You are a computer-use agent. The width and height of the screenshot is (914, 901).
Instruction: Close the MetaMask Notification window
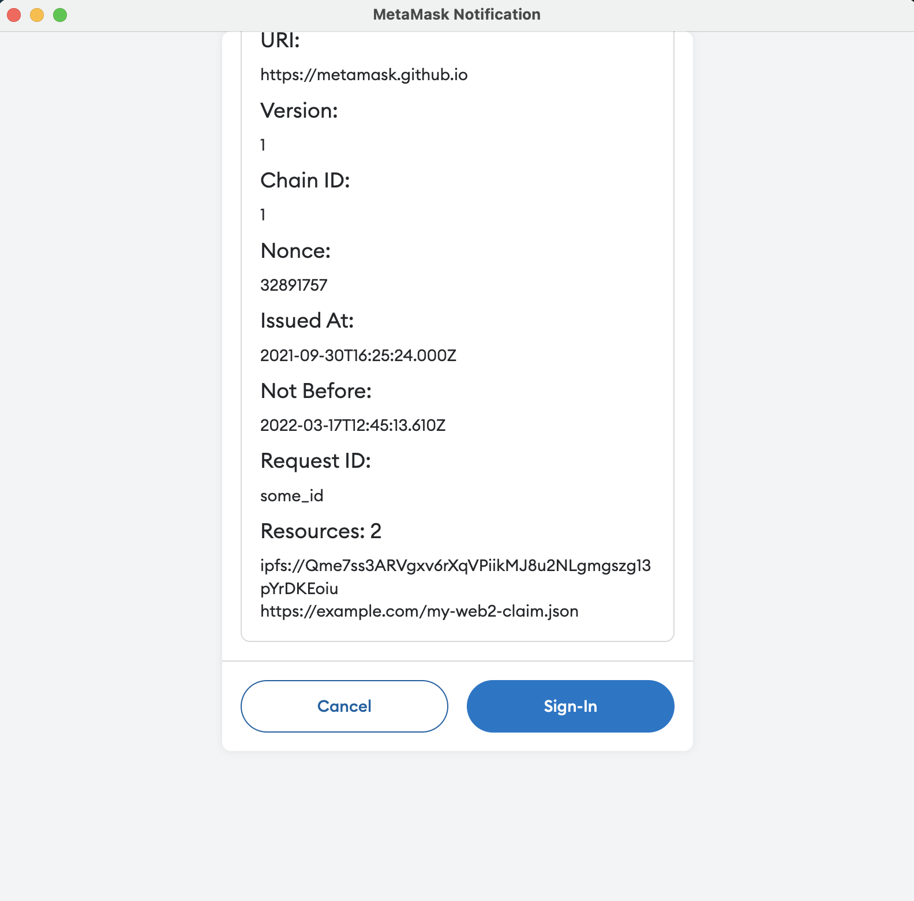click(x=13, y=14)
